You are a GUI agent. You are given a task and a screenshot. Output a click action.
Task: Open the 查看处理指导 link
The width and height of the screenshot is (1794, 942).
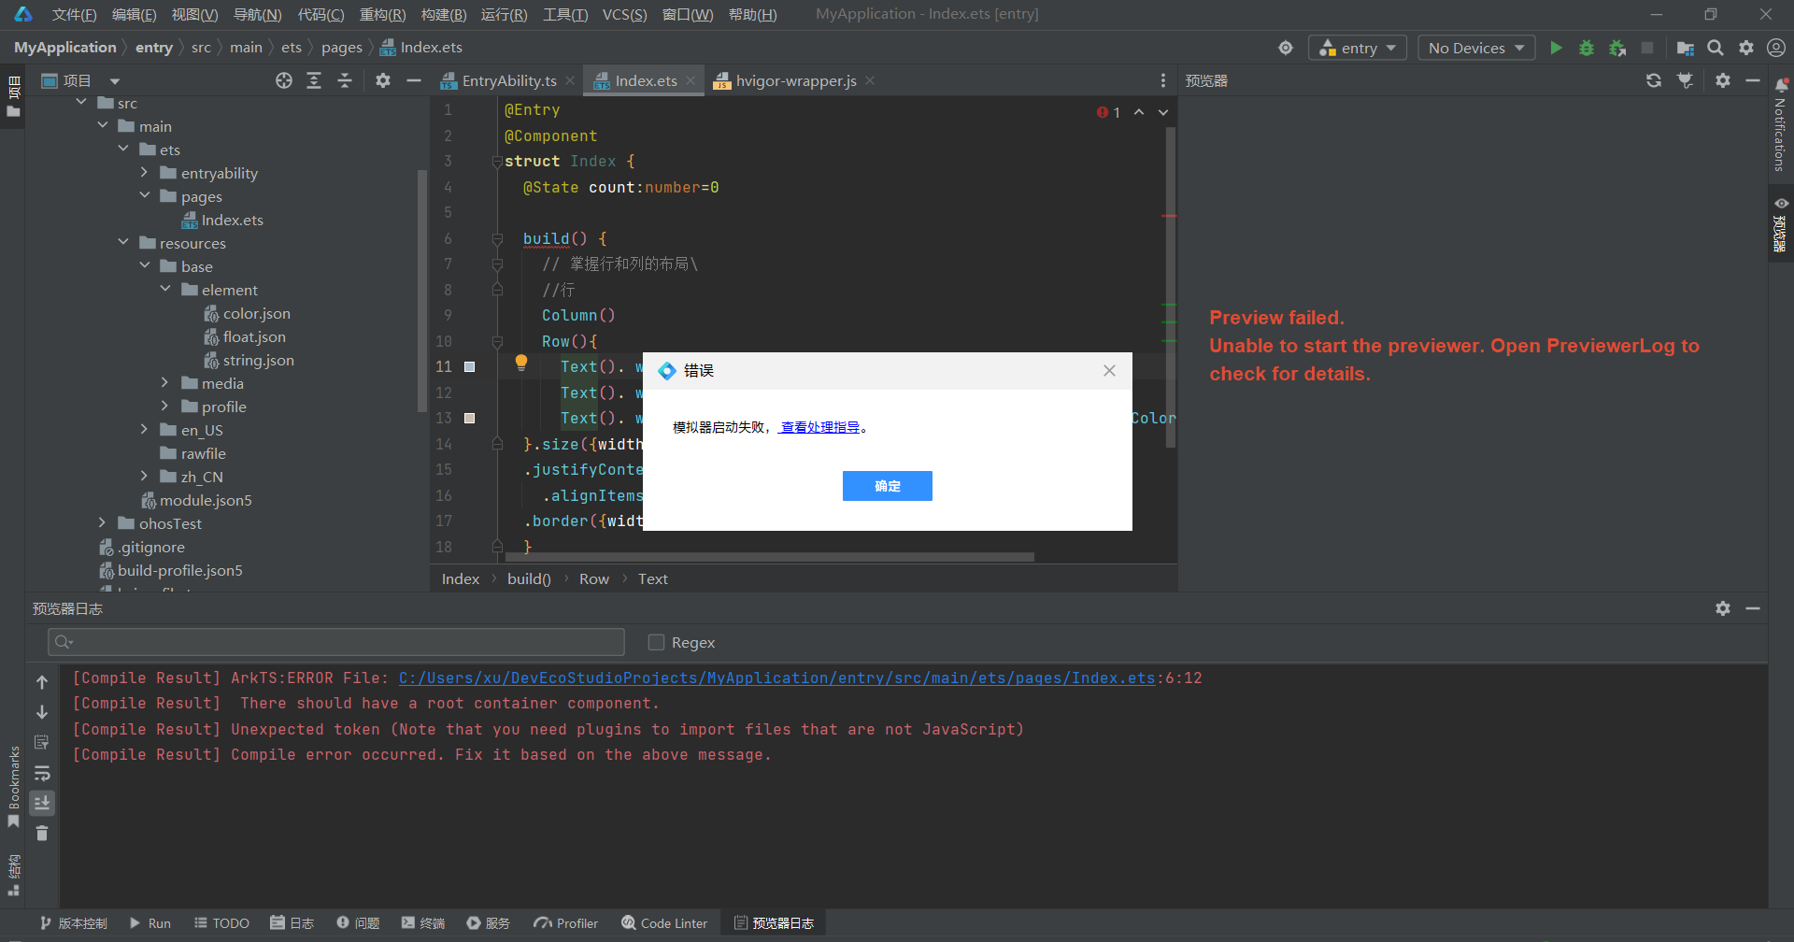pyautogui.click(x=819, y=427)
